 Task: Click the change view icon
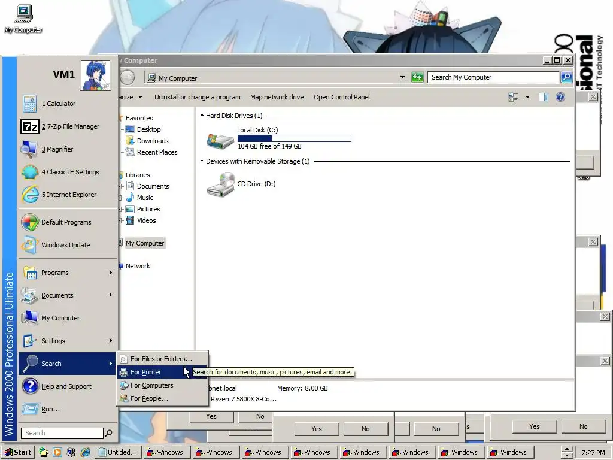(x=513, y=97)
